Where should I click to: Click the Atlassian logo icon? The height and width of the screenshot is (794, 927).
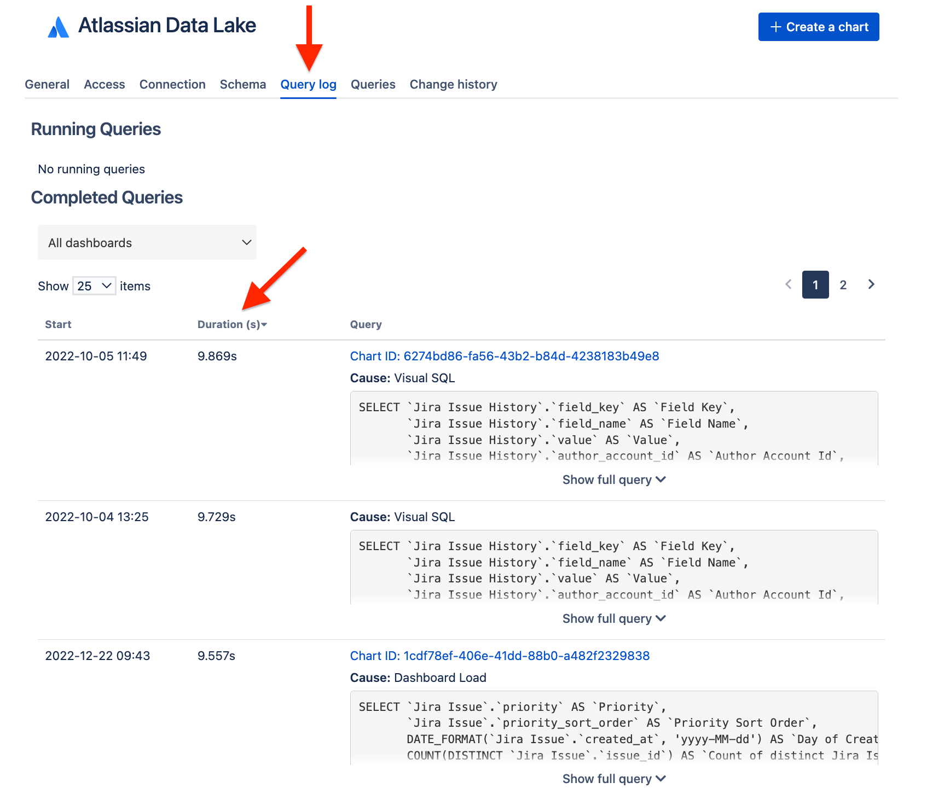pos(59,27)
